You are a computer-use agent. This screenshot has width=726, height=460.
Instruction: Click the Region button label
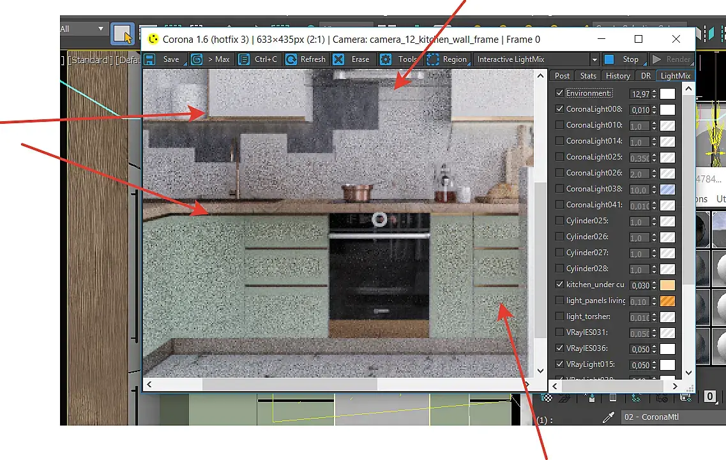(x=455, y=59)
